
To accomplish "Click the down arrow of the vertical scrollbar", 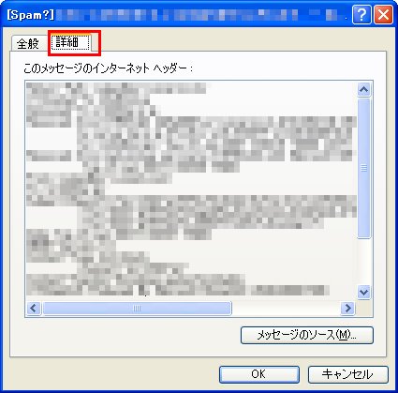I will pos(363,293).
